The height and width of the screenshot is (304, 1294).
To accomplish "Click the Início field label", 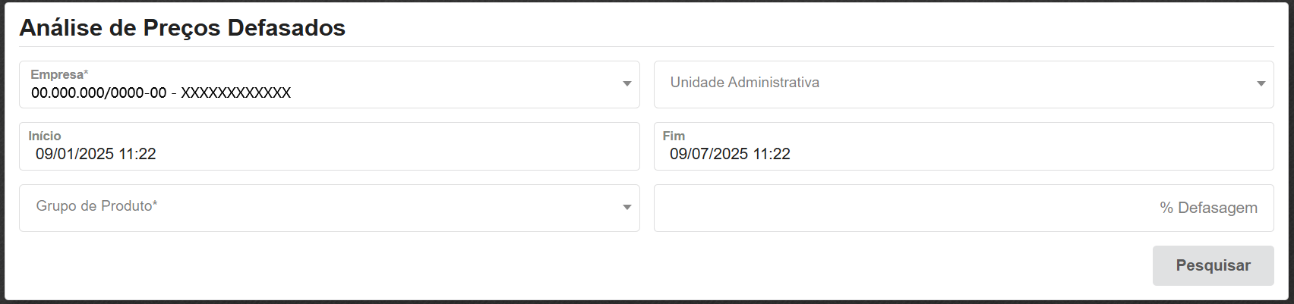I will (x=45, y=136).
